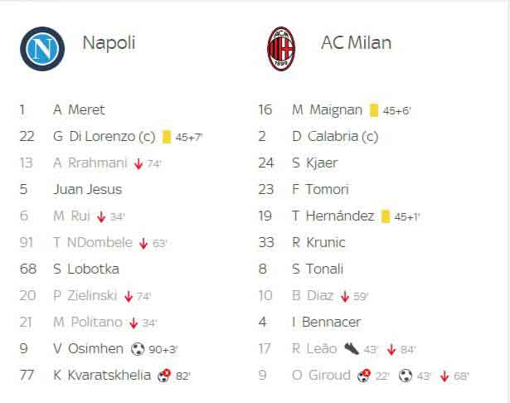Open the AC Milan team name heading

coord(356,42)
